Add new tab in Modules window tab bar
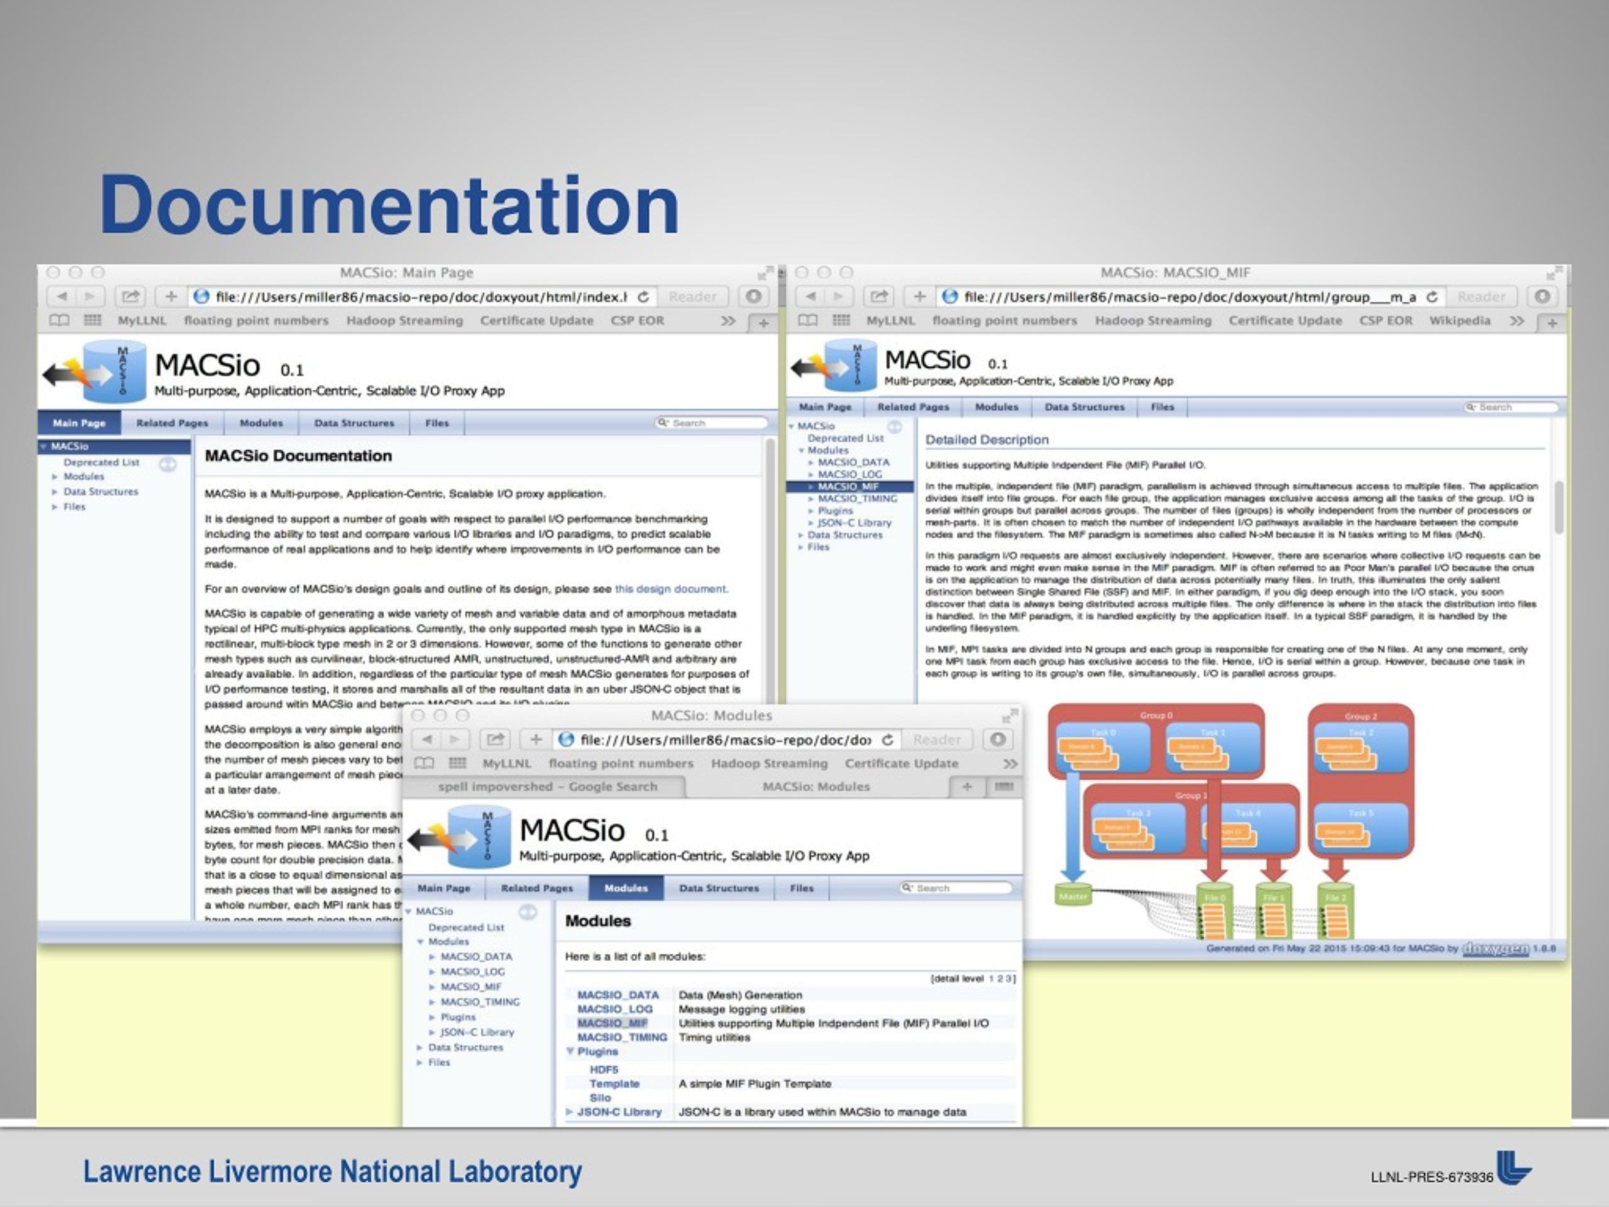This screenshot has width=1609, height=1207. click(x=967, y=786)
